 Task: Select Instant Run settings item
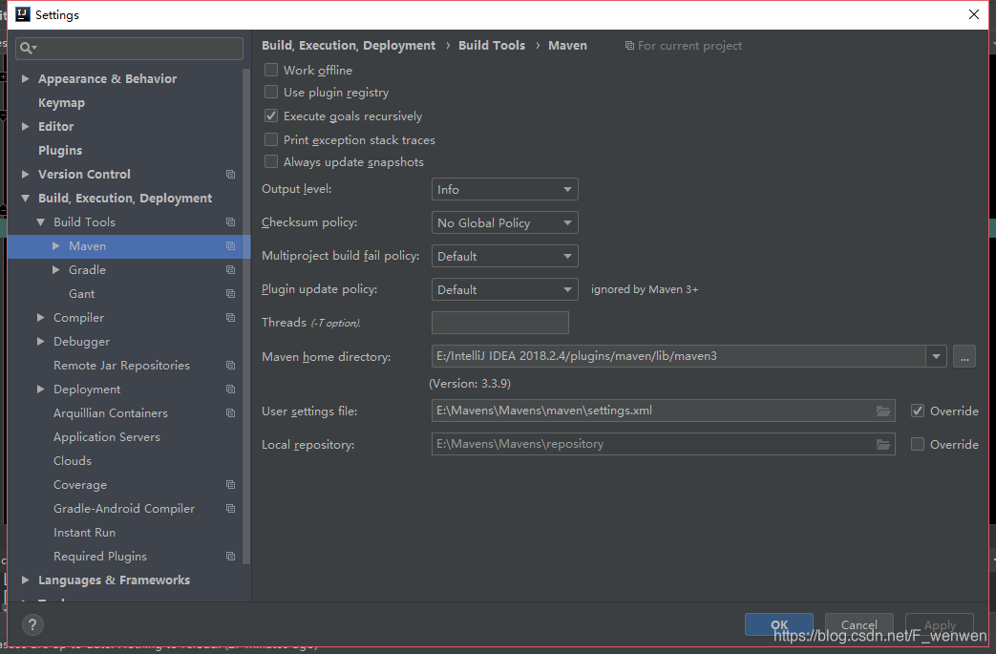(x=84, y=532)
